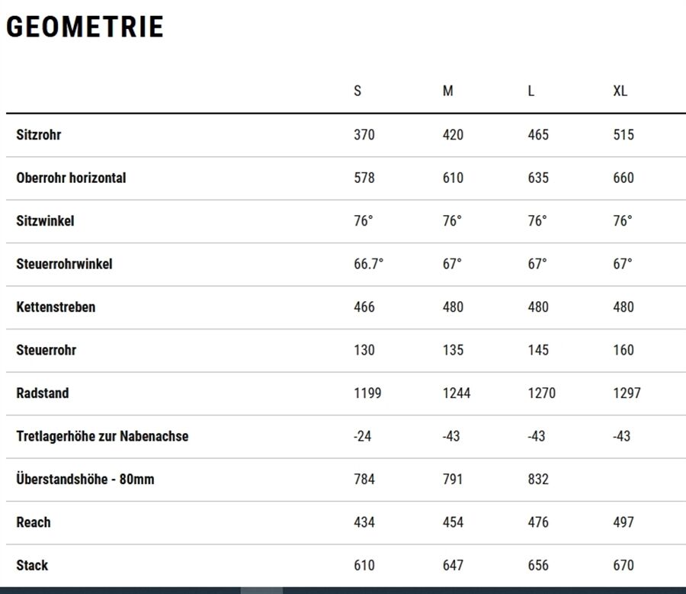Click the Kettenstreben row label

pyautogui.click(x=56, y=307)
